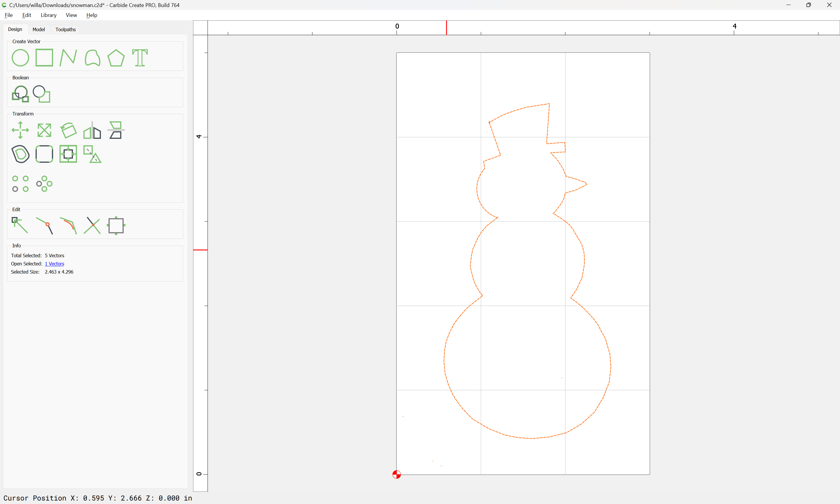The height and width of the screenshot is (504, 840).
Task: Activate the Trim Vectors tool
Action: tap(92, 225)
